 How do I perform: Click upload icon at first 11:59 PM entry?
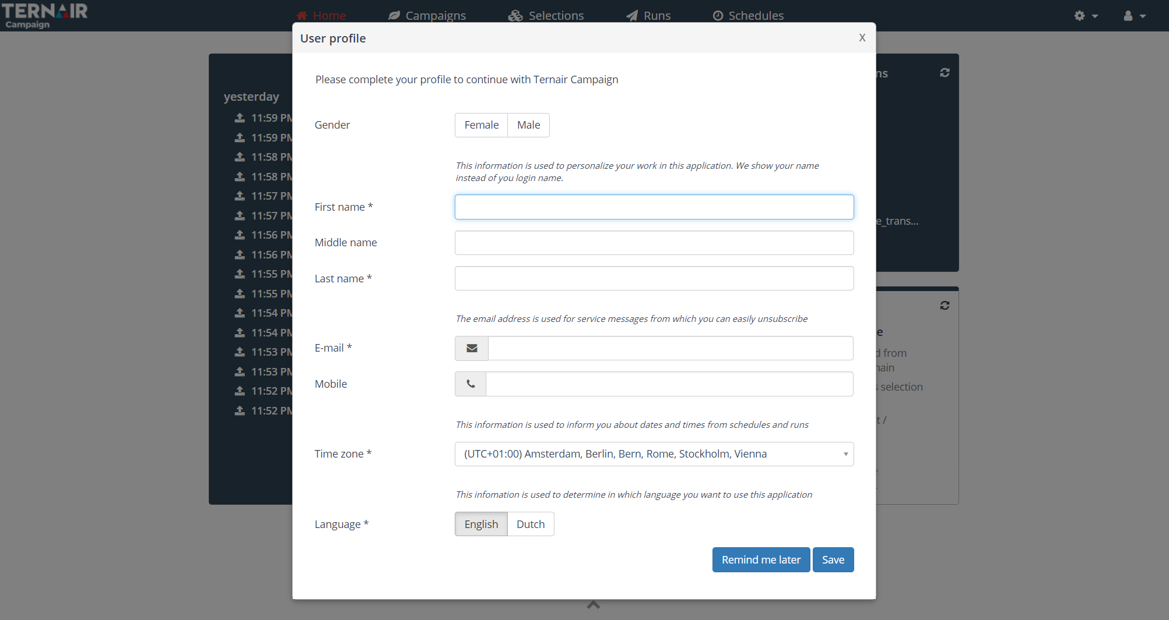tap(240, 118)
